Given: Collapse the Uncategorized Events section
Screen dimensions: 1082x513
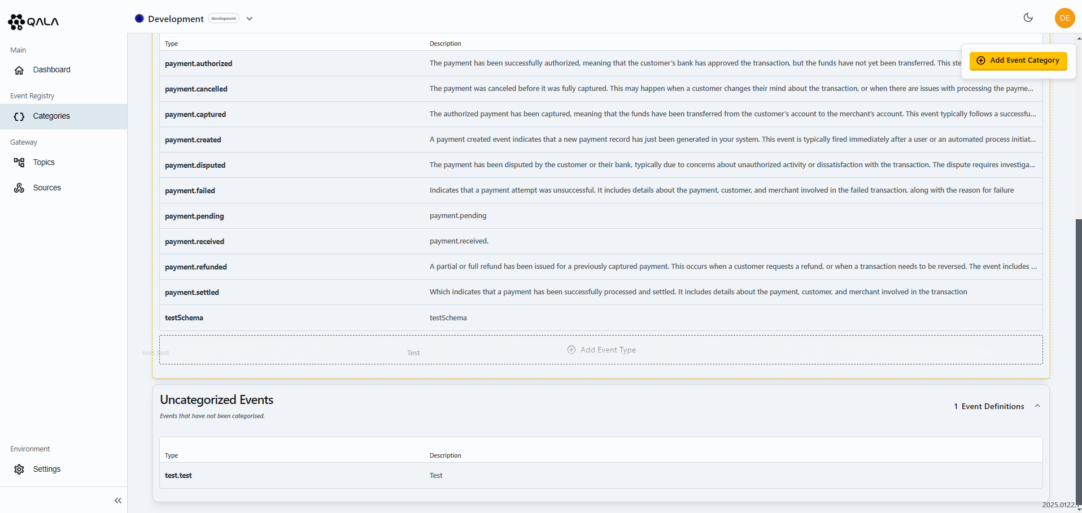Looking at the screenshot, I should coord(1037,406).
